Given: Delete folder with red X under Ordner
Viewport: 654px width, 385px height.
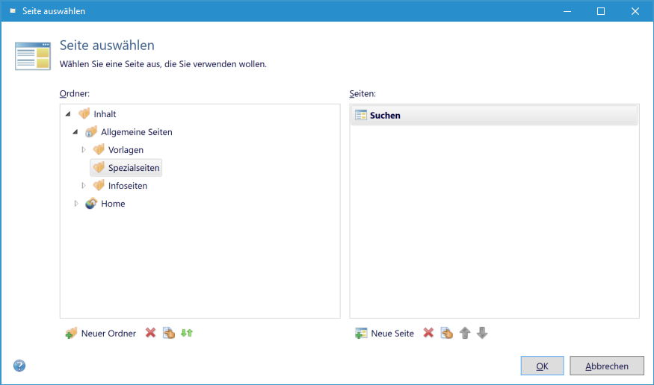Looking at the screenshot, I should point(150,333).
